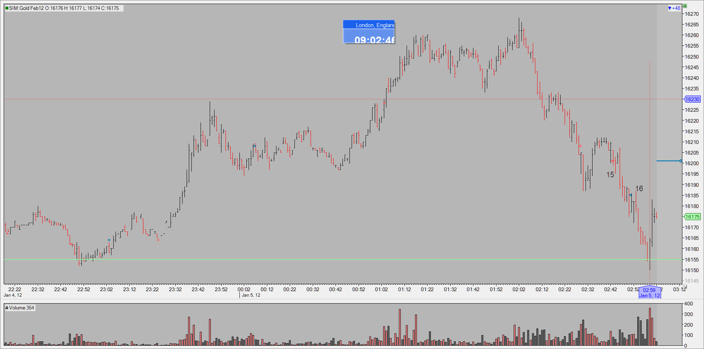Click the 16190 price axis label
Screen dimensions: 704x349
pos(692,185)
